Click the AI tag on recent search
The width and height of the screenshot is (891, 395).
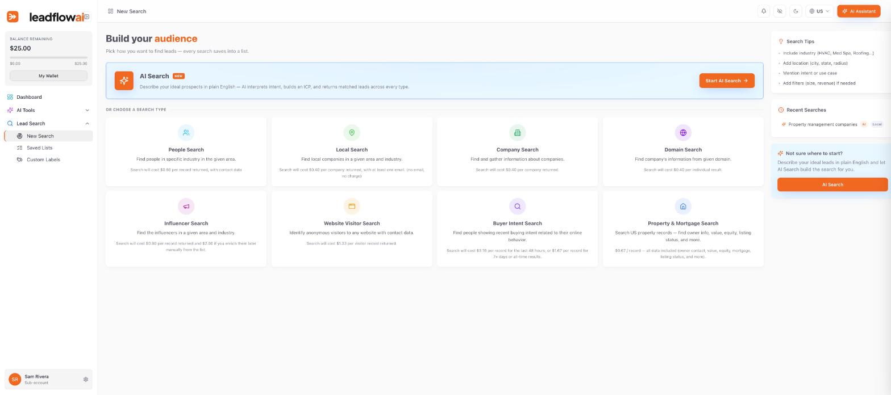coord(864,124)
